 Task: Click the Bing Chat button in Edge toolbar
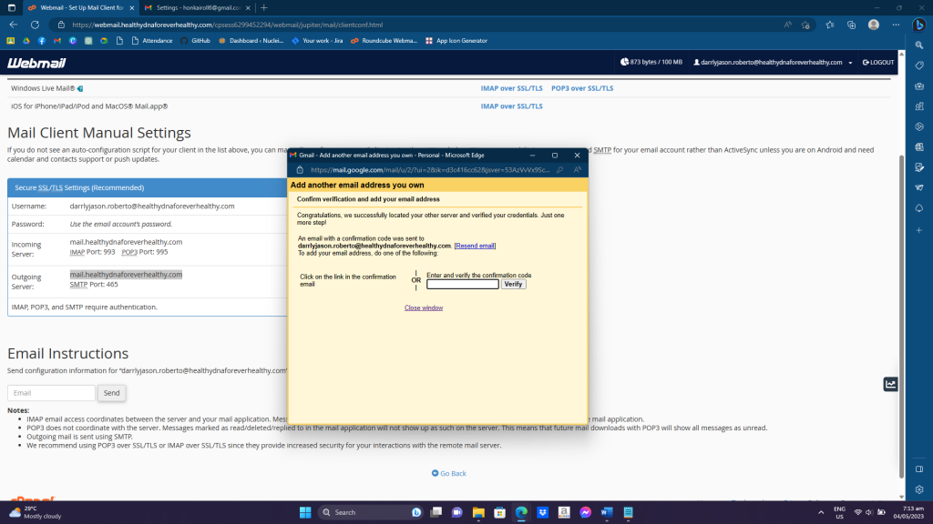click(919, 25)
